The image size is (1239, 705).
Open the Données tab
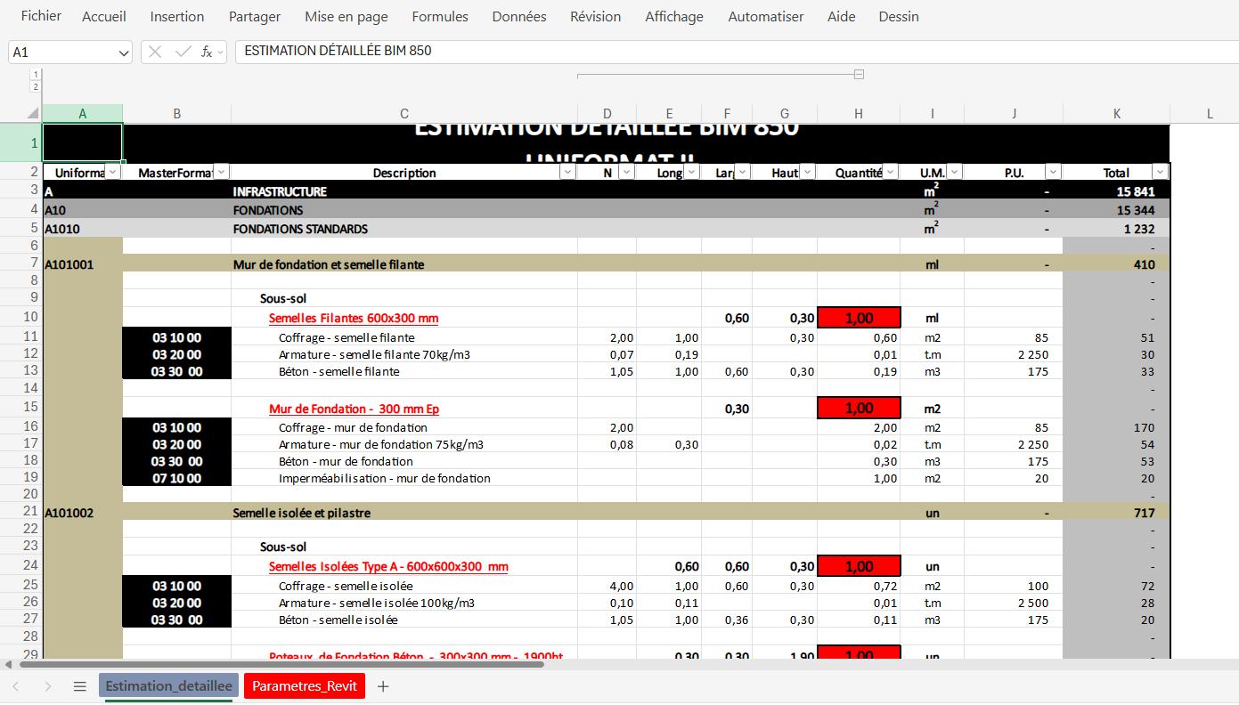coord(519,16)
